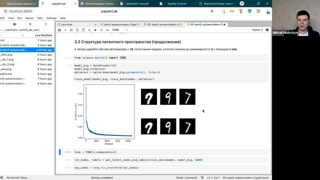Open the Kernel menu
This screenshot has width=320, height=180.
(x=29, y=18)
